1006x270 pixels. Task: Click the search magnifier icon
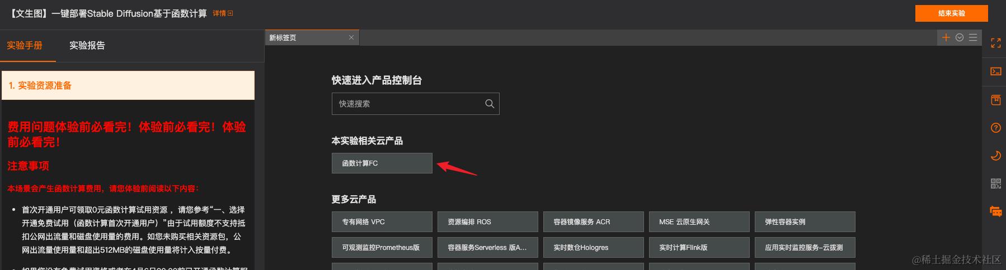pos(490,104)
